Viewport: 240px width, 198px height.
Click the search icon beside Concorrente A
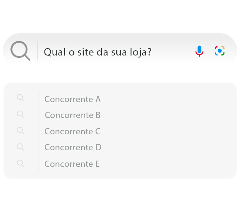coord(21,98)
